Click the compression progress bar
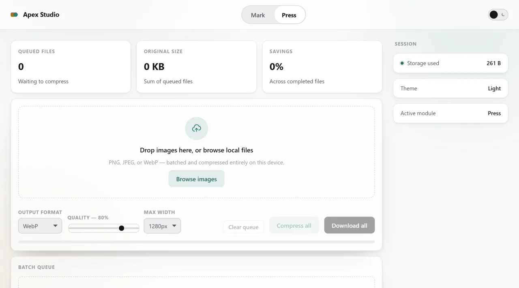 pos(197,242)
